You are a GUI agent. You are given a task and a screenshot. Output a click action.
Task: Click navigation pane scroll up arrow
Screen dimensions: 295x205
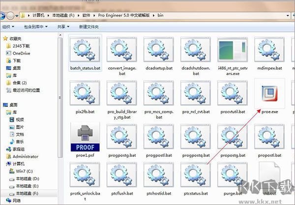[60, 35]
